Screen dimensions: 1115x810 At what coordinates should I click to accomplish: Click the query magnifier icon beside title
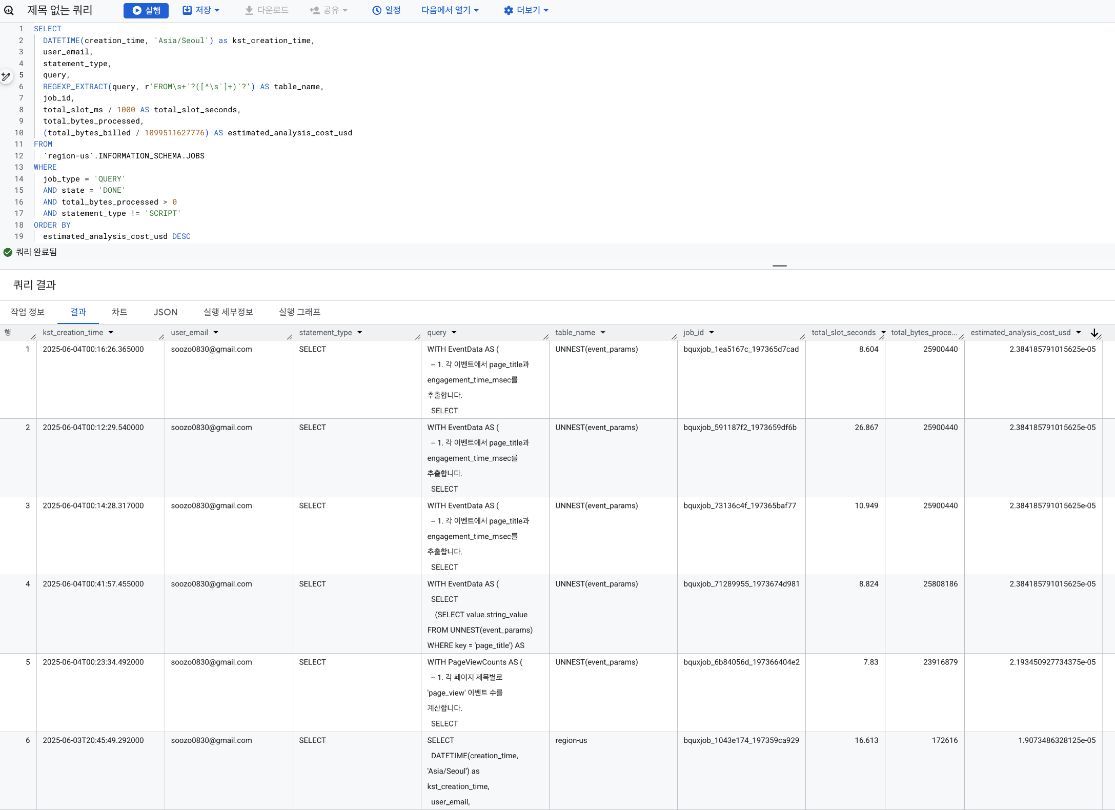(9, 10)
